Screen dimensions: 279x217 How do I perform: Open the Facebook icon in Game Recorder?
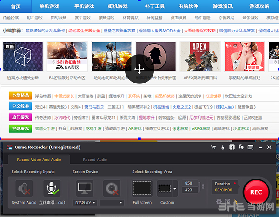pyautogui.click(x=232, y=147)
